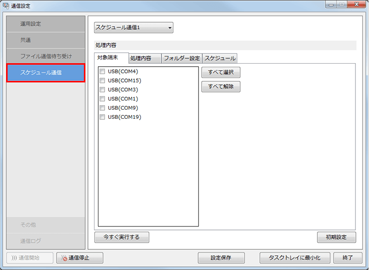The width and height of the screenshot is (369, 270).
Task: Open the 処理内容 tab
Action: [x=145, y=58]
